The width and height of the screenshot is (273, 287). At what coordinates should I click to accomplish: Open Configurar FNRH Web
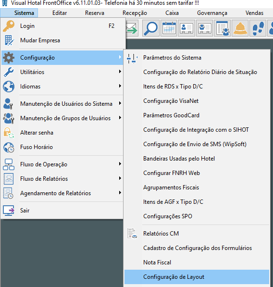[x=197, y=173]
